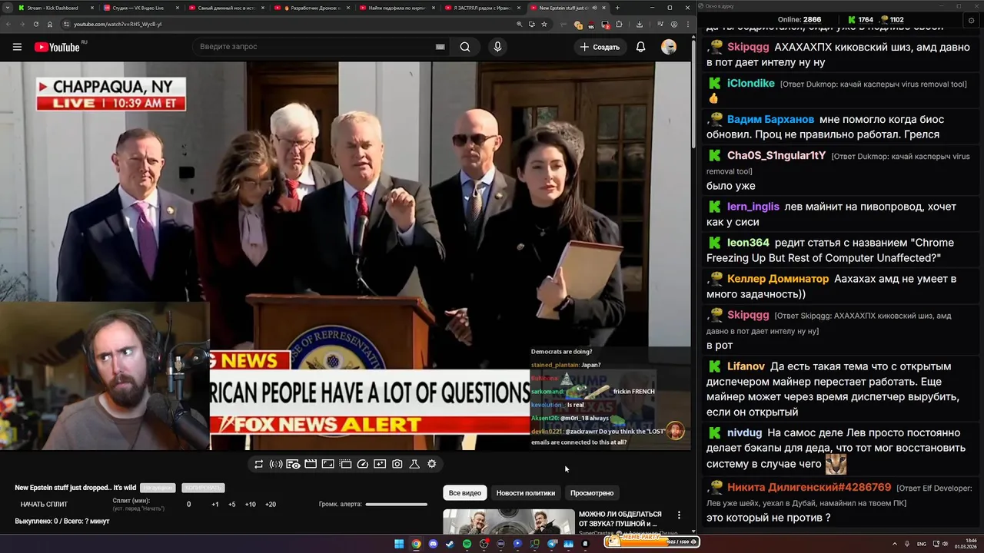Click username leon364 in chat
The image size is (984, 553).
point(748,243)
